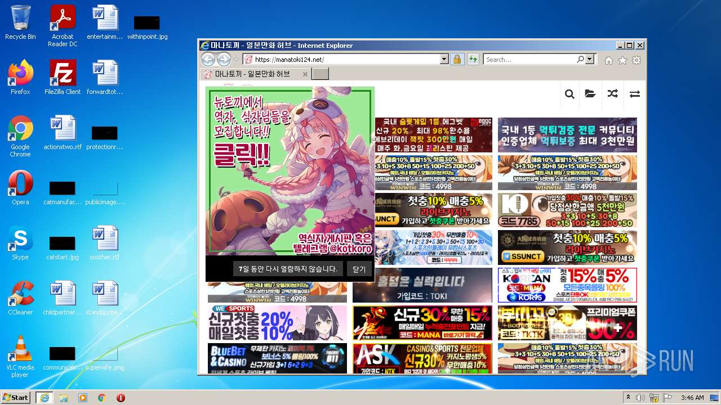Launch VLC media player from desktop
The image size is (721, 405).
tap(20, 357)
